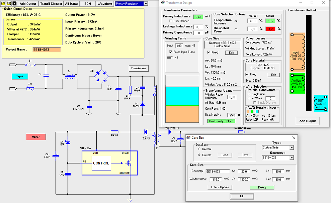Click the print icon in toolbar
The width and height of the screenshot is (331, 203).
pos(9,3)
